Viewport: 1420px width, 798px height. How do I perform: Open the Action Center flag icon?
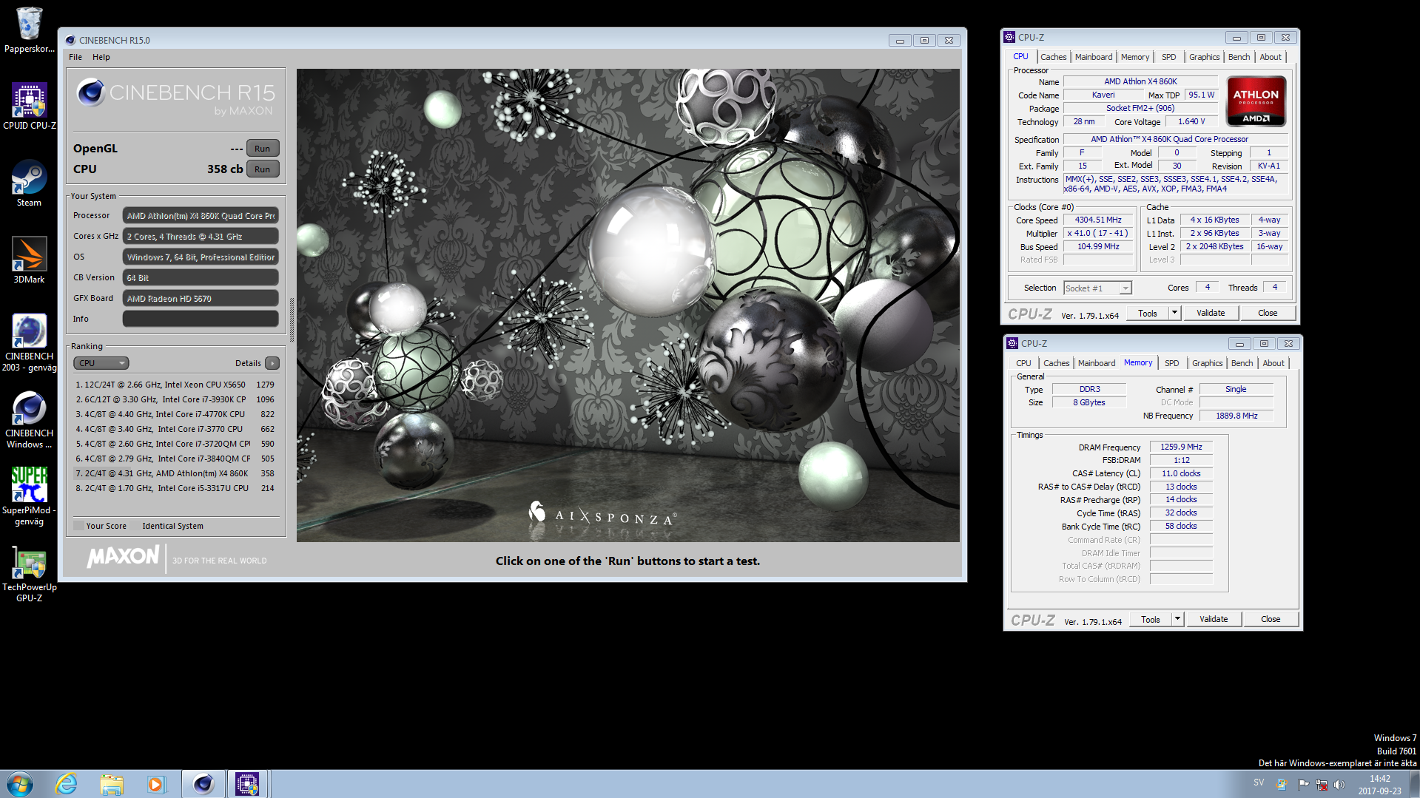click(1303, 785)
